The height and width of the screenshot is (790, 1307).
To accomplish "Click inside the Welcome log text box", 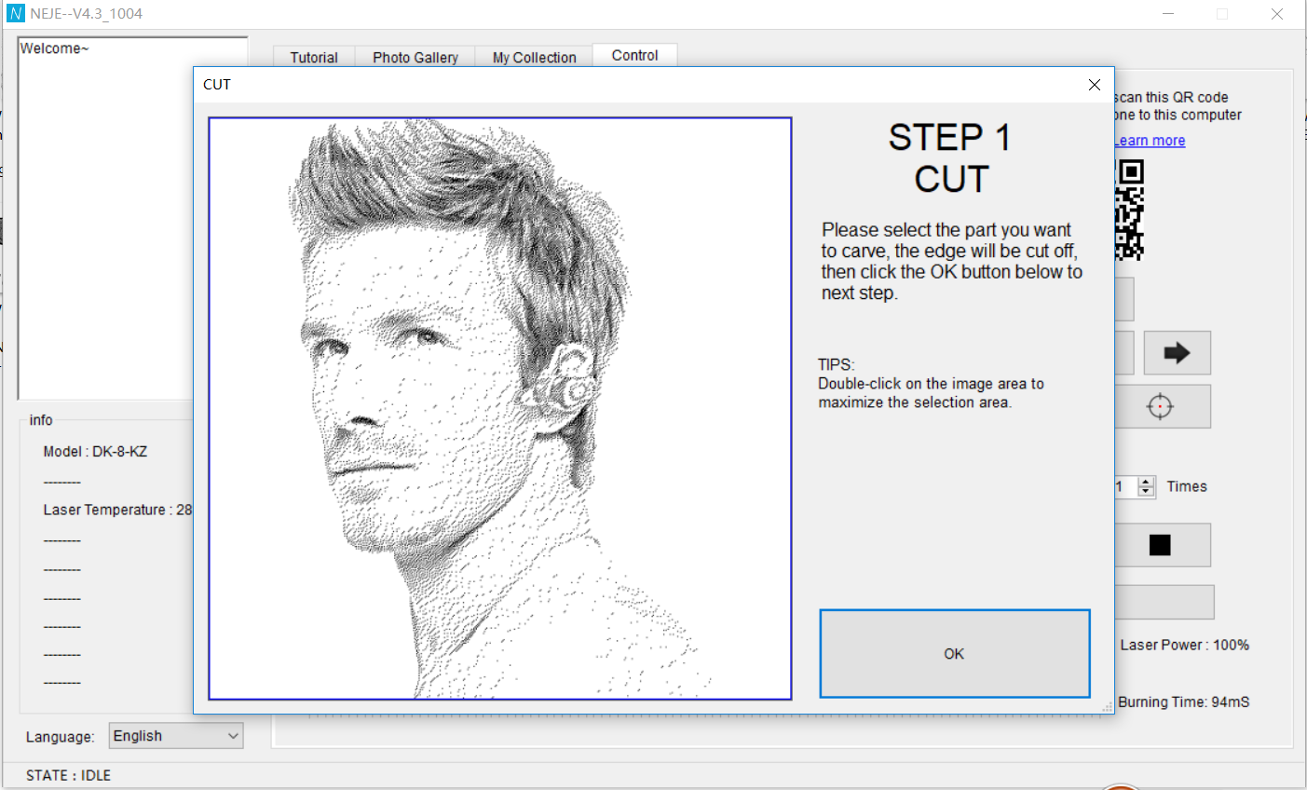I will 133,219.
